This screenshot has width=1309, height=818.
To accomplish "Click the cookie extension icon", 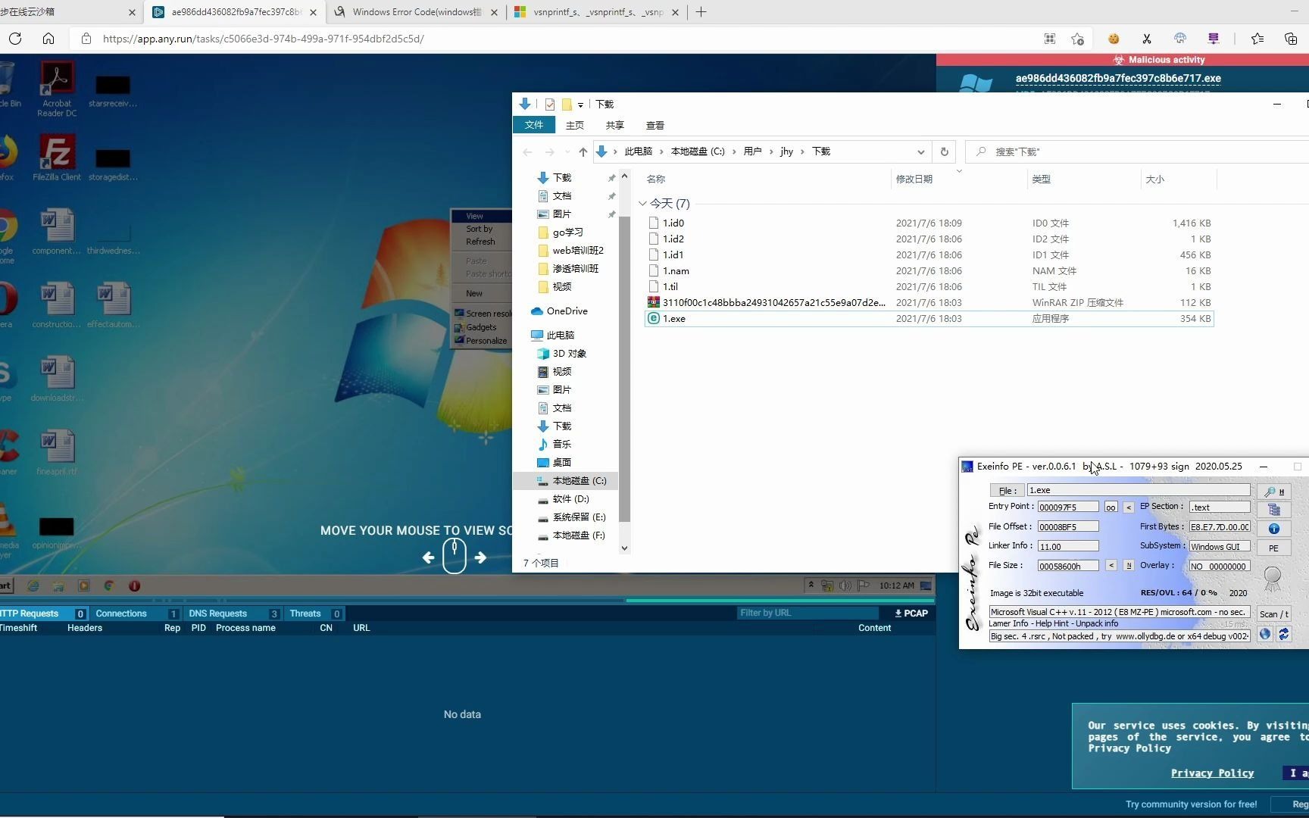I will 1114,39.
